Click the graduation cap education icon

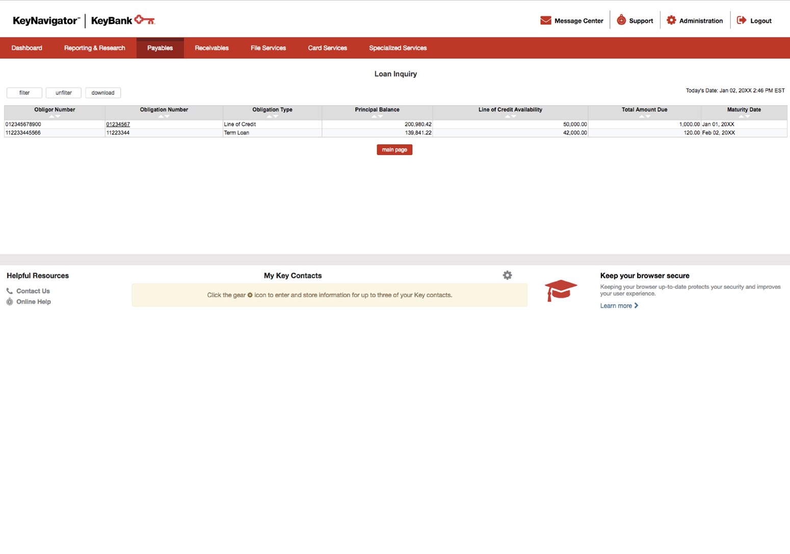click(x=561, y=289)
